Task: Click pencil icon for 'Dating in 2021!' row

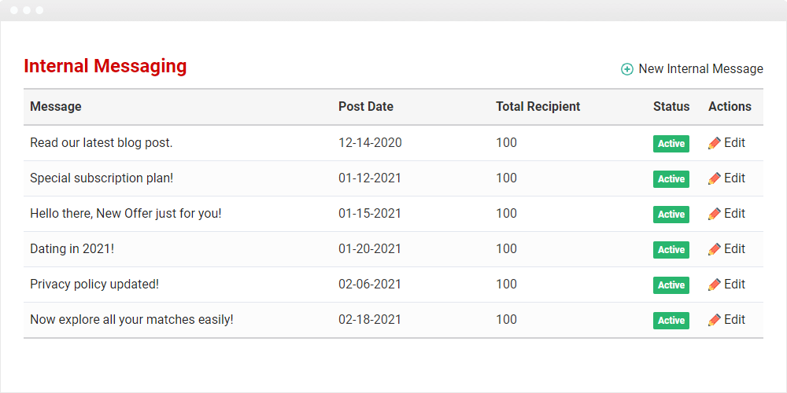Action: click(715, 249)
